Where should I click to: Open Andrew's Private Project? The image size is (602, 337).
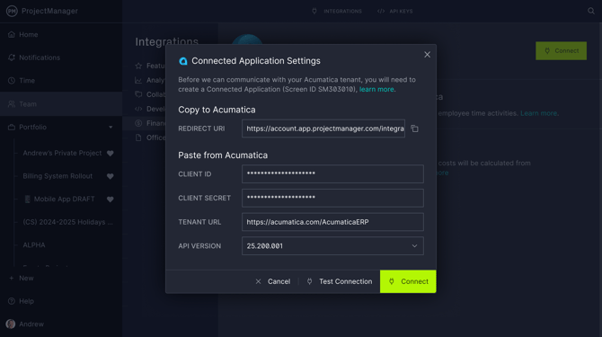tap(62, 153)
